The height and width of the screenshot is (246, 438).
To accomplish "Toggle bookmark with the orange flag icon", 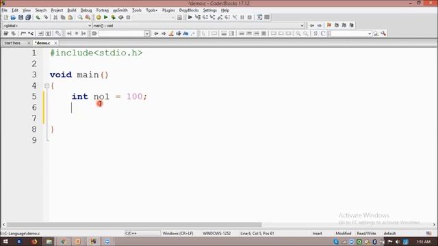I will [x=329, y=25].
